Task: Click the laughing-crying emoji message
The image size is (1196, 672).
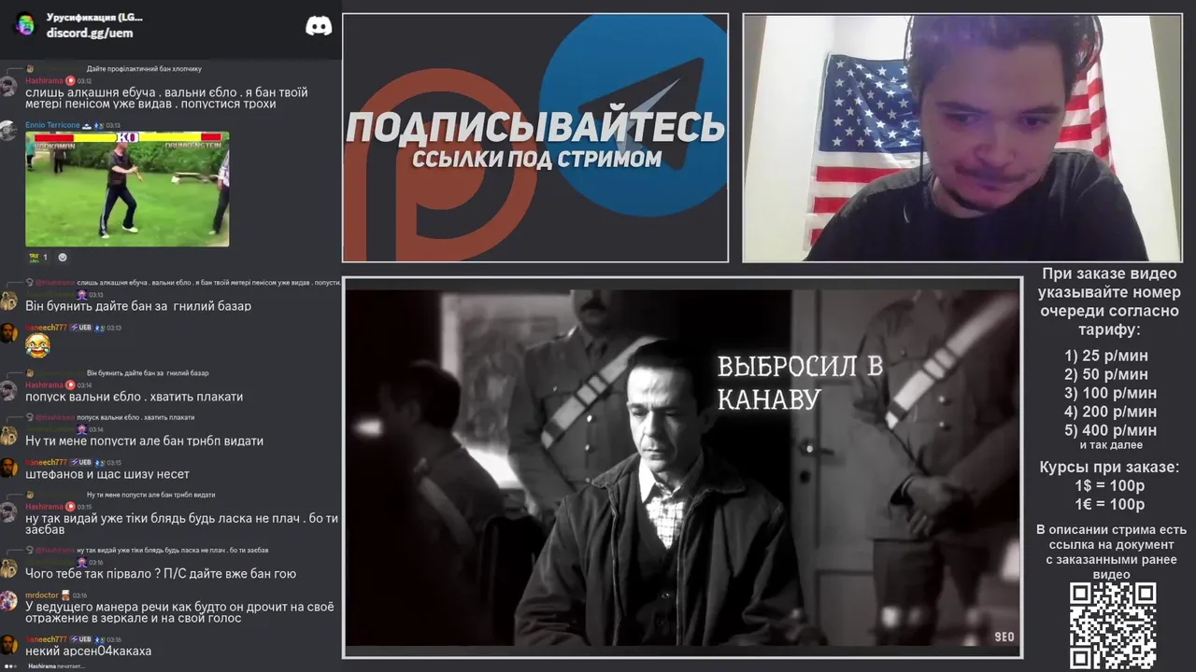Action: click(x=37, y=345)
